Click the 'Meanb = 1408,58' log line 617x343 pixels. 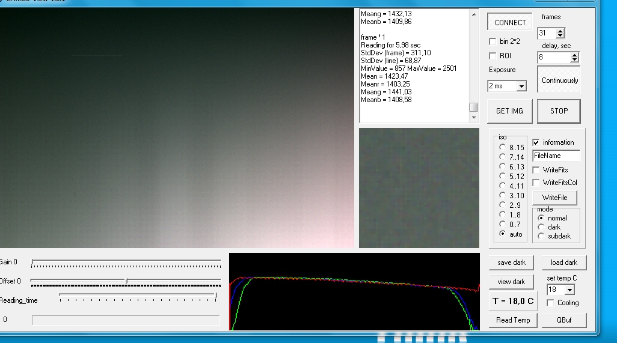point(387,100)
